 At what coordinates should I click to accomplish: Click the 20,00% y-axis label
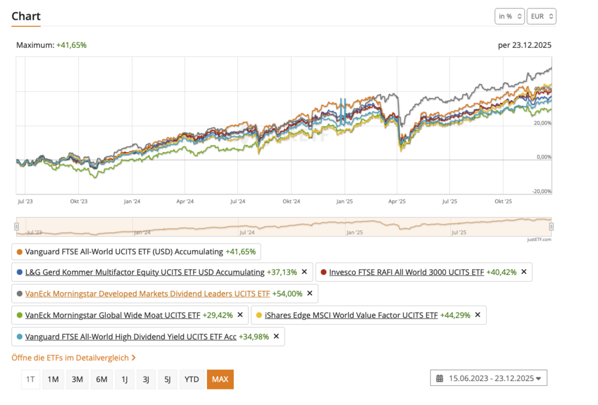click(542, 123)
